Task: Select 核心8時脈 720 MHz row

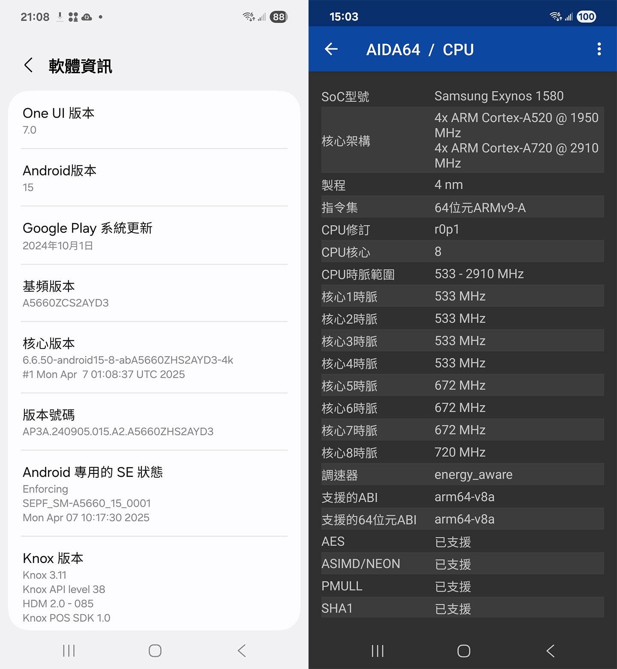Action: click(463, 452)
